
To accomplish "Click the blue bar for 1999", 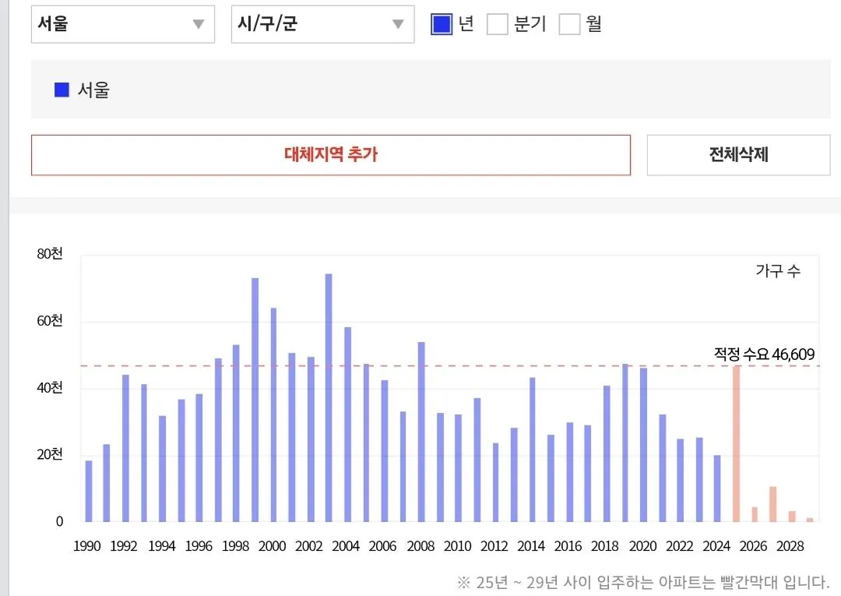I will point(255,399).
